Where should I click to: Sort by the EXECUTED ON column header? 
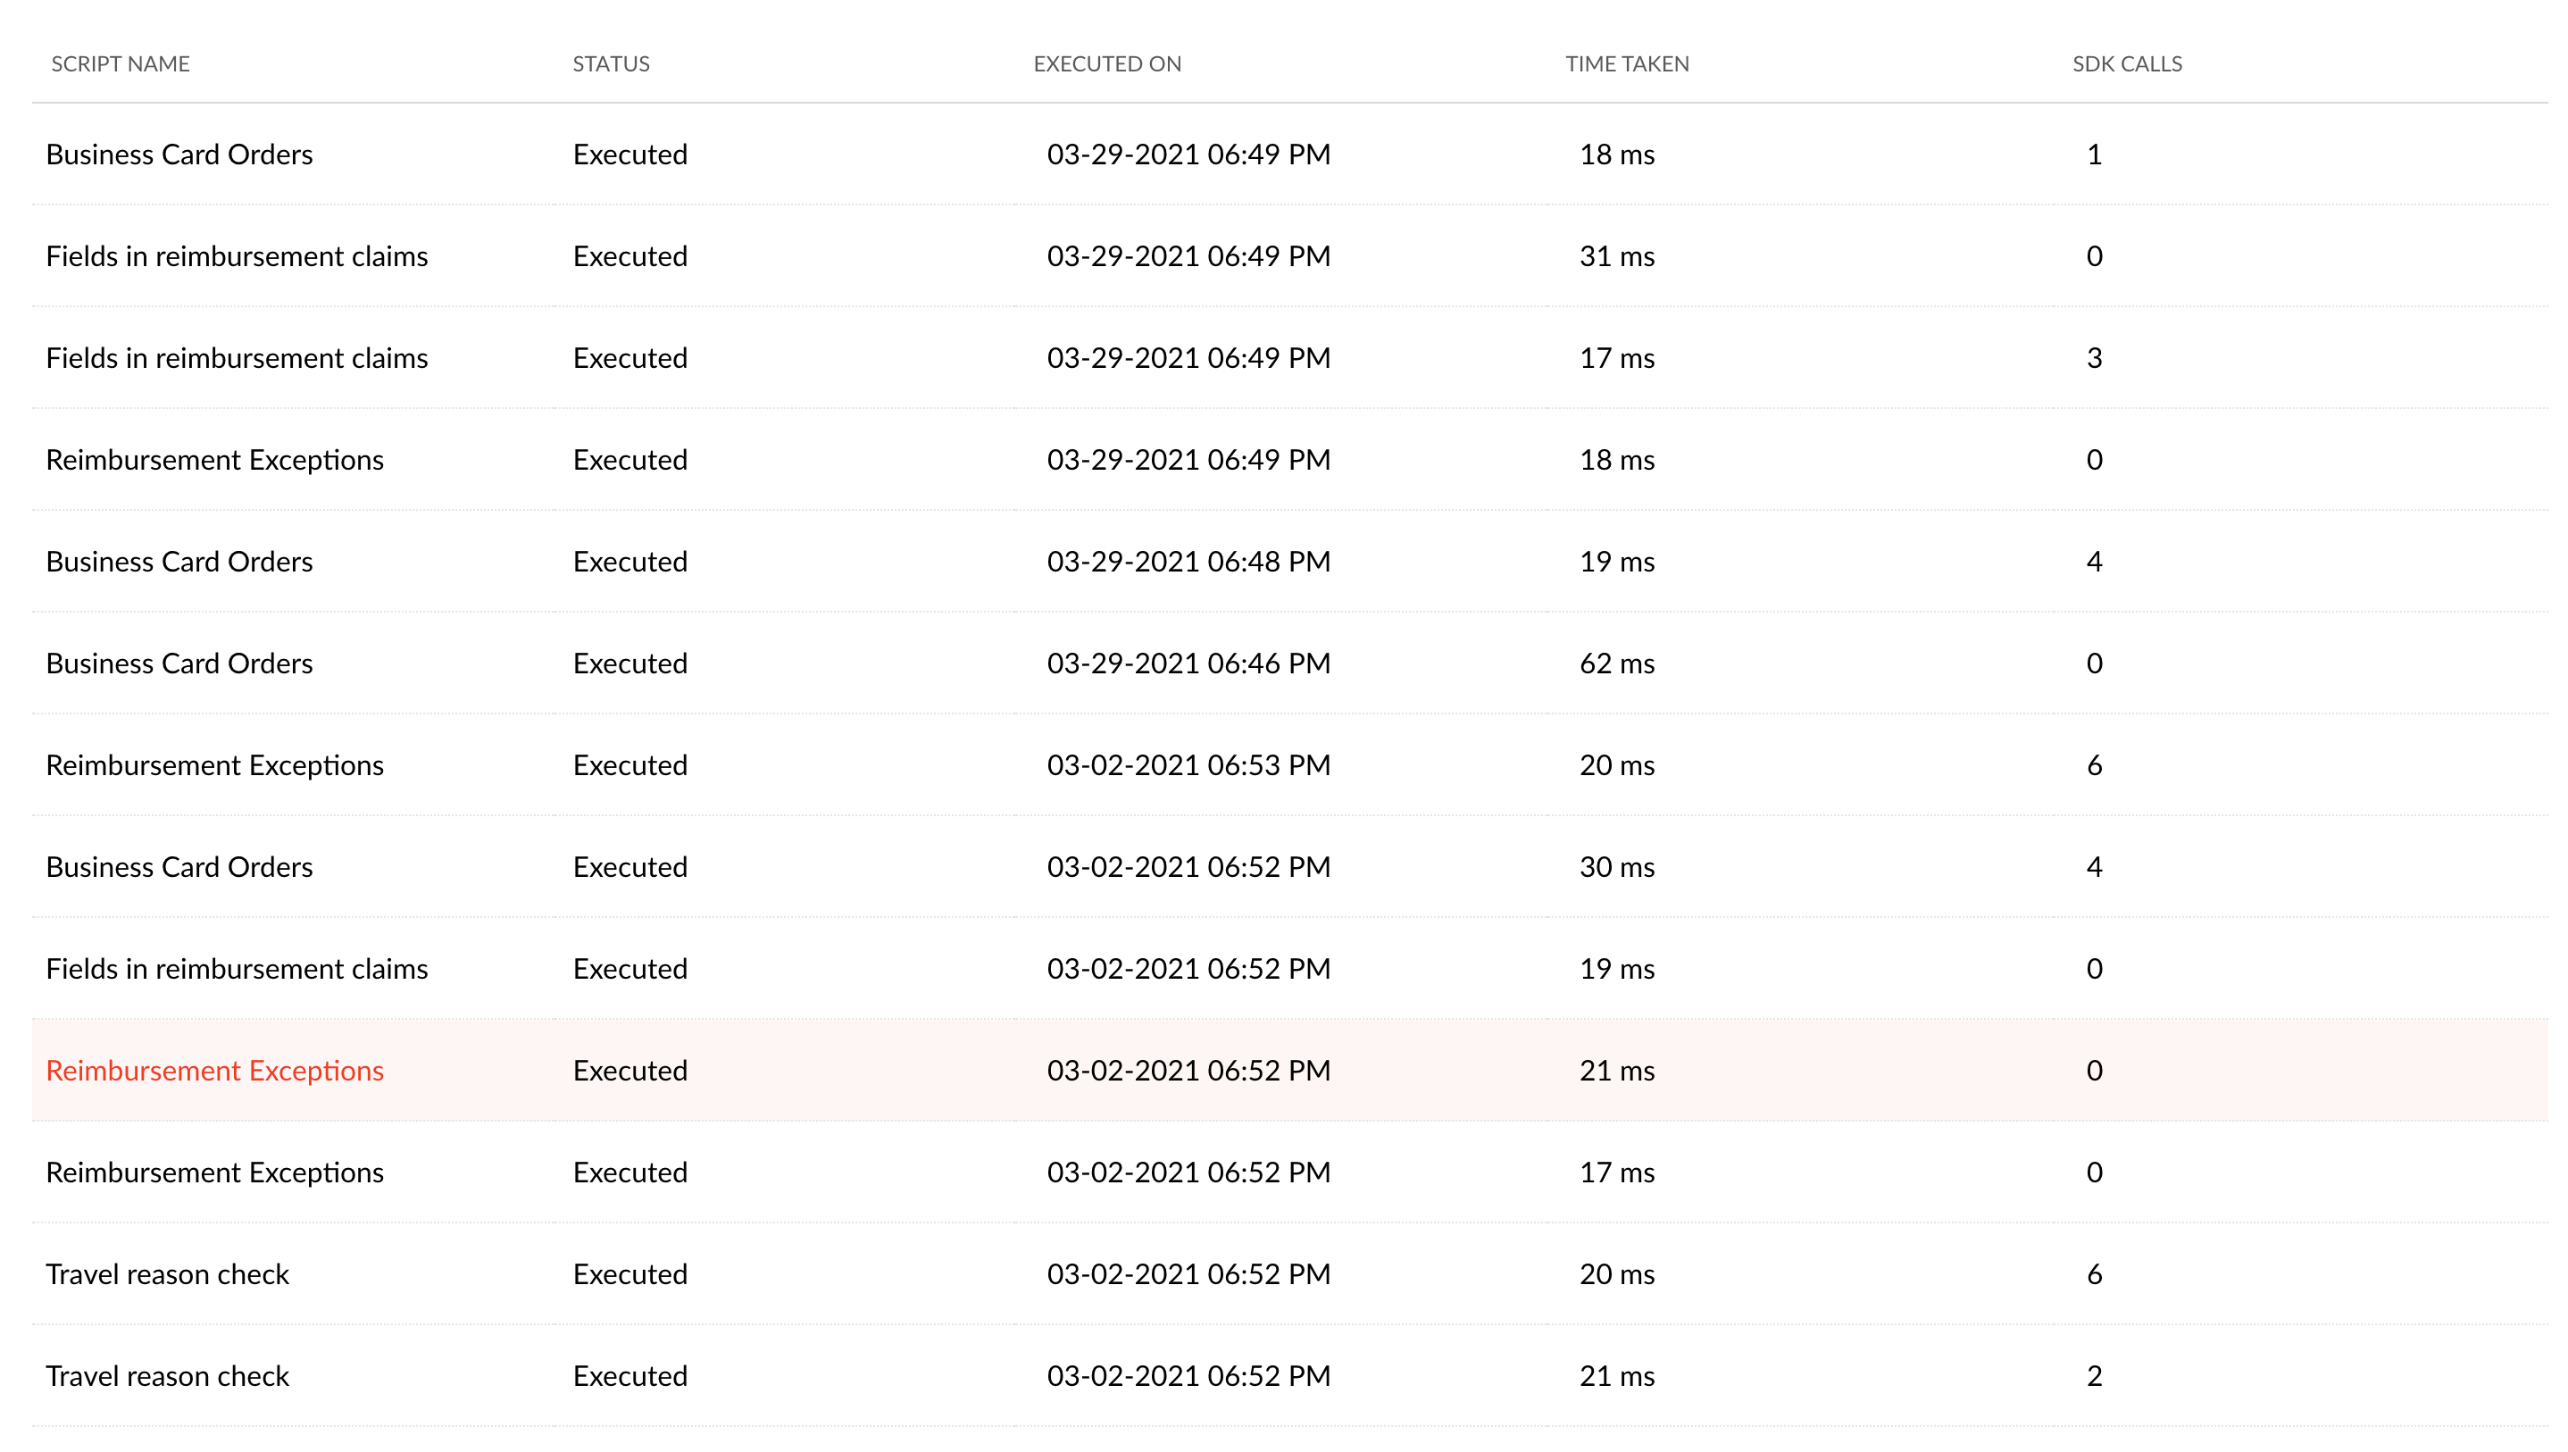point(1106,63)
